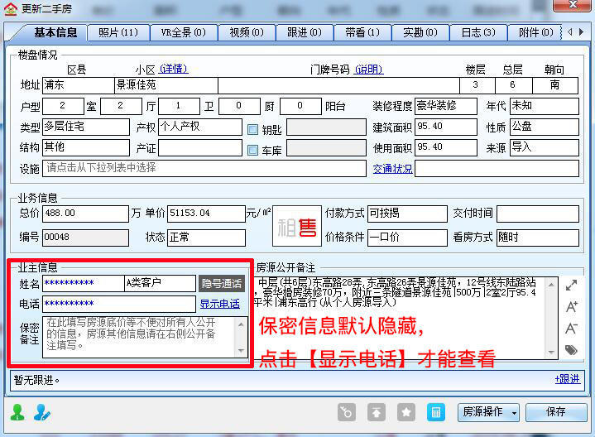This screenshot has height=437, width=595.
Task: Open the 类型 dropdown showing 多层住宅
Action: click(x=86, y=127)
